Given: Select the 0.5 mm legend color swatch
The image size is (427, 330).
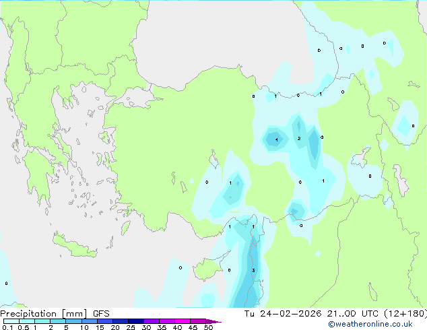Looking at the screenshot, I should [27, 321].
